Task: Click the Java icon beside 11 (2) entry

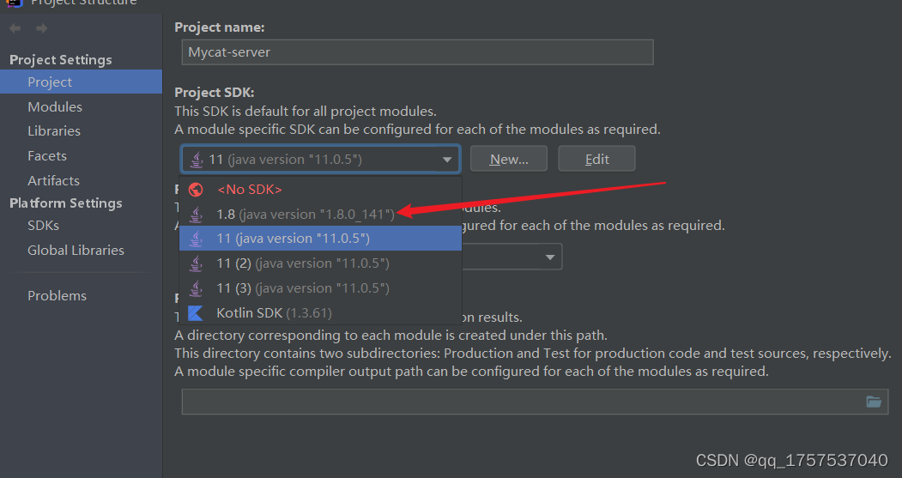Action: tap(196, 263)
